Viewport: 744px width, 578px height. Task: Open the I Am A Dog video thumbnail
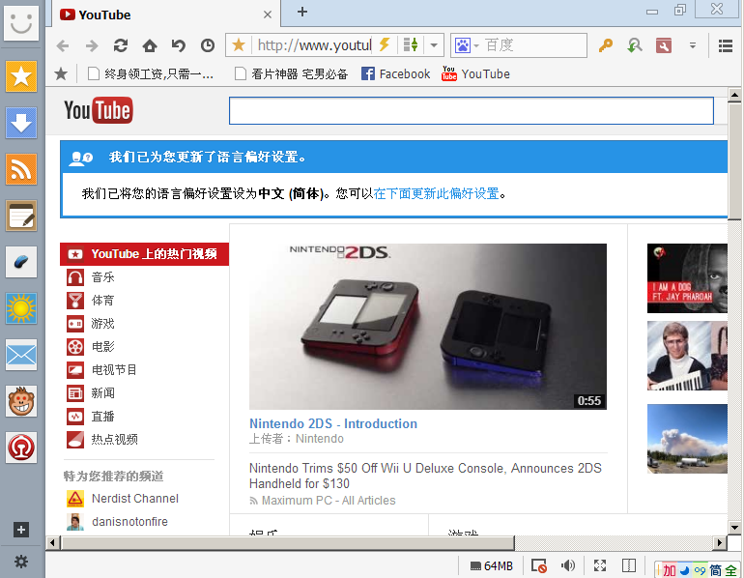(687, 278)
